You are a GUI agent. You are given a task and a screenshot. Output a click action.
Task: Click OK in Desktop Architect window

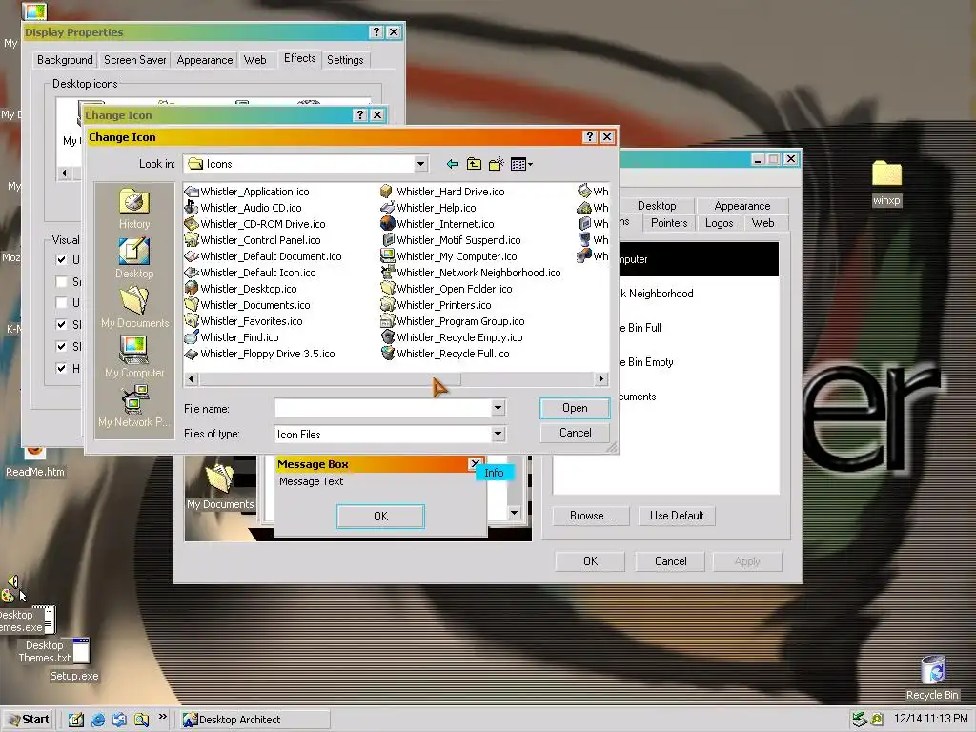click(590, 561)
